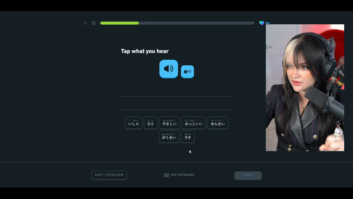This screenshot has width=353, height=199.
Task: Click the infinity hearts symbol
Action: pos(268,23)
